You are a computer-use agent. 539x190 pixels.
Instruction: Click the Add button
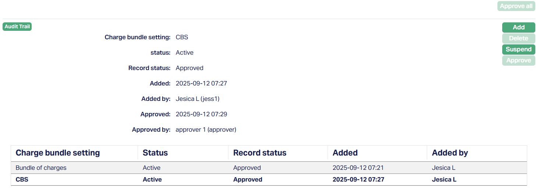[518, 28]
